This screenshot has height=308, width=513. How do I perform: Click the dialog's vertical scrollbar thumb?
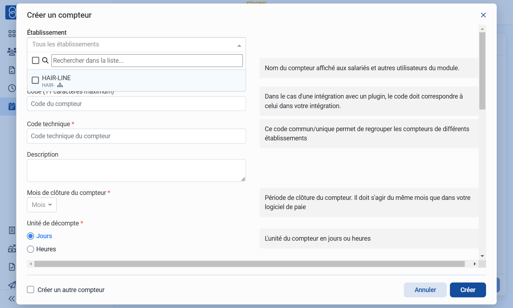(x=482, y=71)
